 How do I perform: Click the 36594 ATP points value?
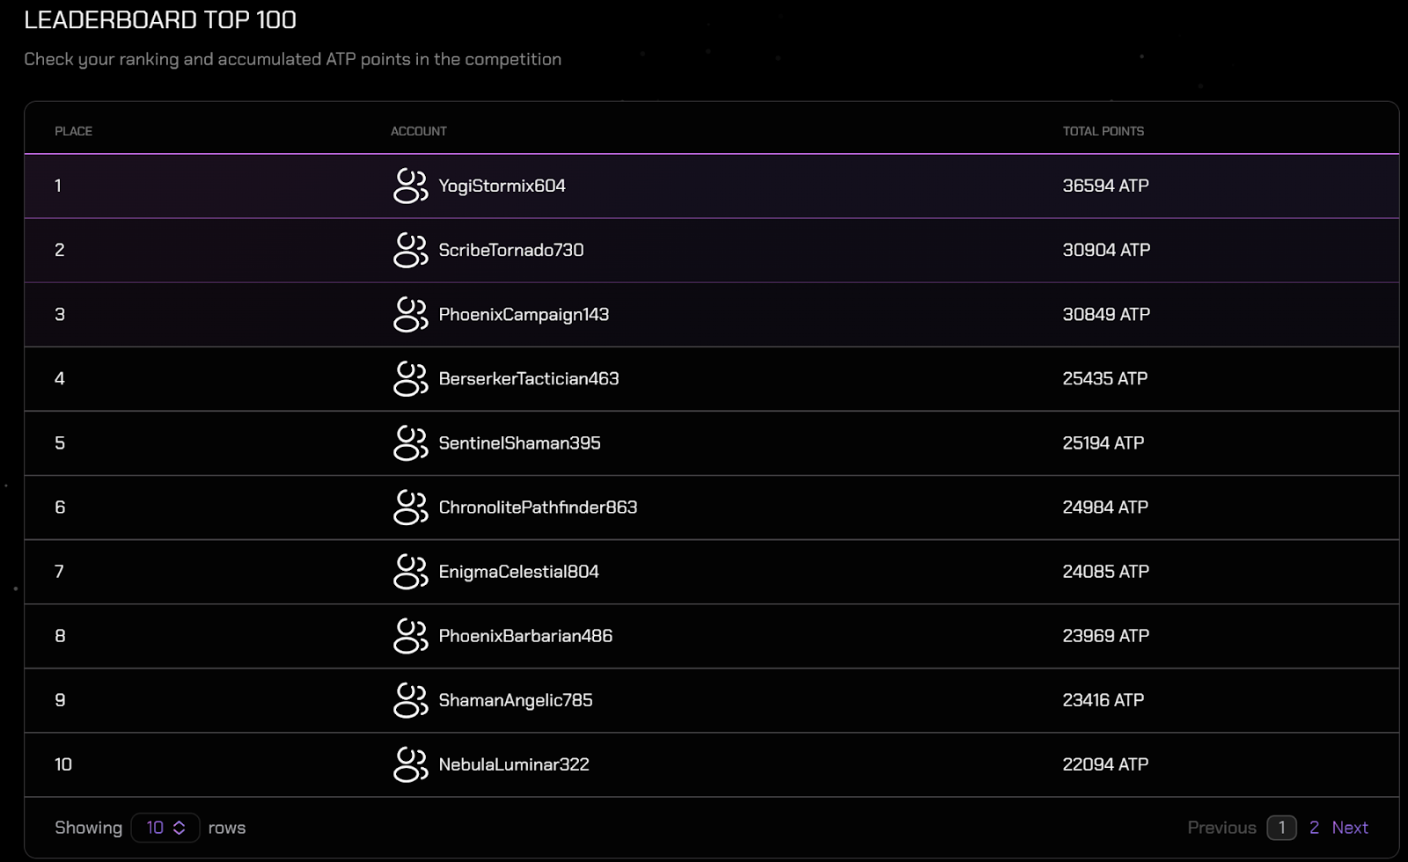[x=1105, y=186]
